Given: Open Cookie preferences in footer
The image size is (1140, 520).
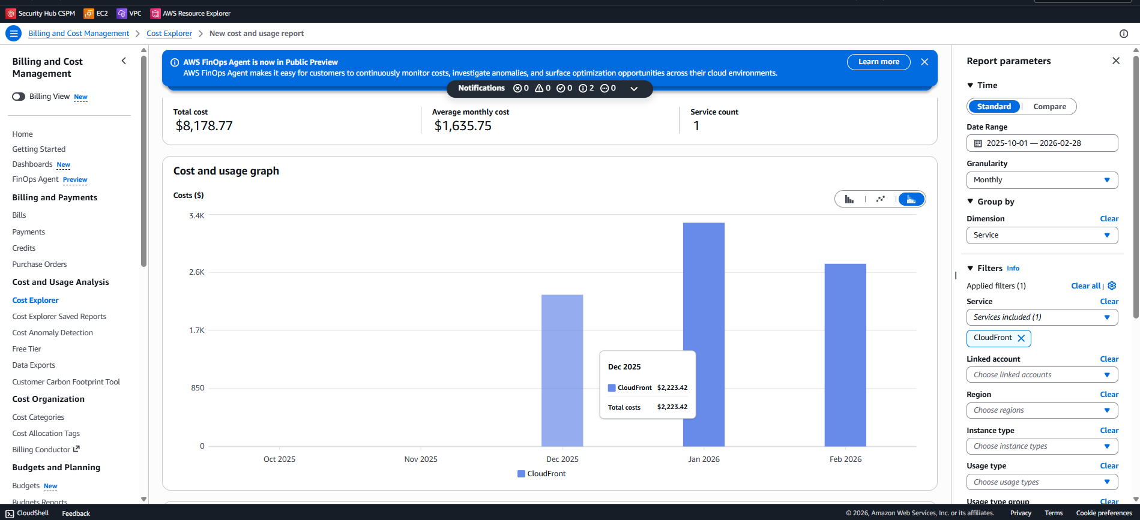Looking at the screenshot, I should click(1104, 513).
